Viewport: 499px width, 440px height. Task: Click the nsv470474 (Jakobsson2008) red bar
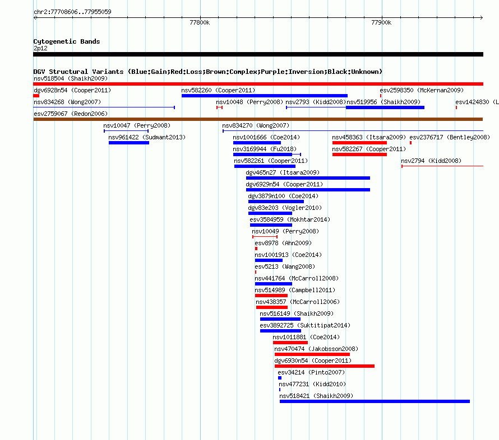(x=312, y=354)
